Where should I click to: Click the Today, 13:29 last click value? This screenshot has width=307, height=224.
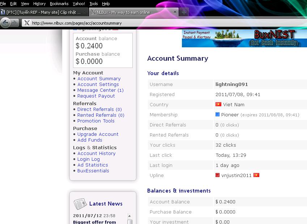tap(231, 155)
